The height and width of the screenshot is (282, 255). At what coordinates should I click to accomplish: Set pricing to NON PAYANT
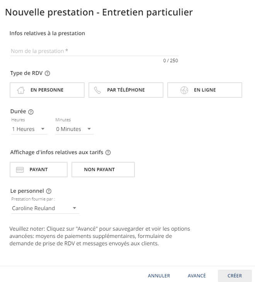[103, 170]
